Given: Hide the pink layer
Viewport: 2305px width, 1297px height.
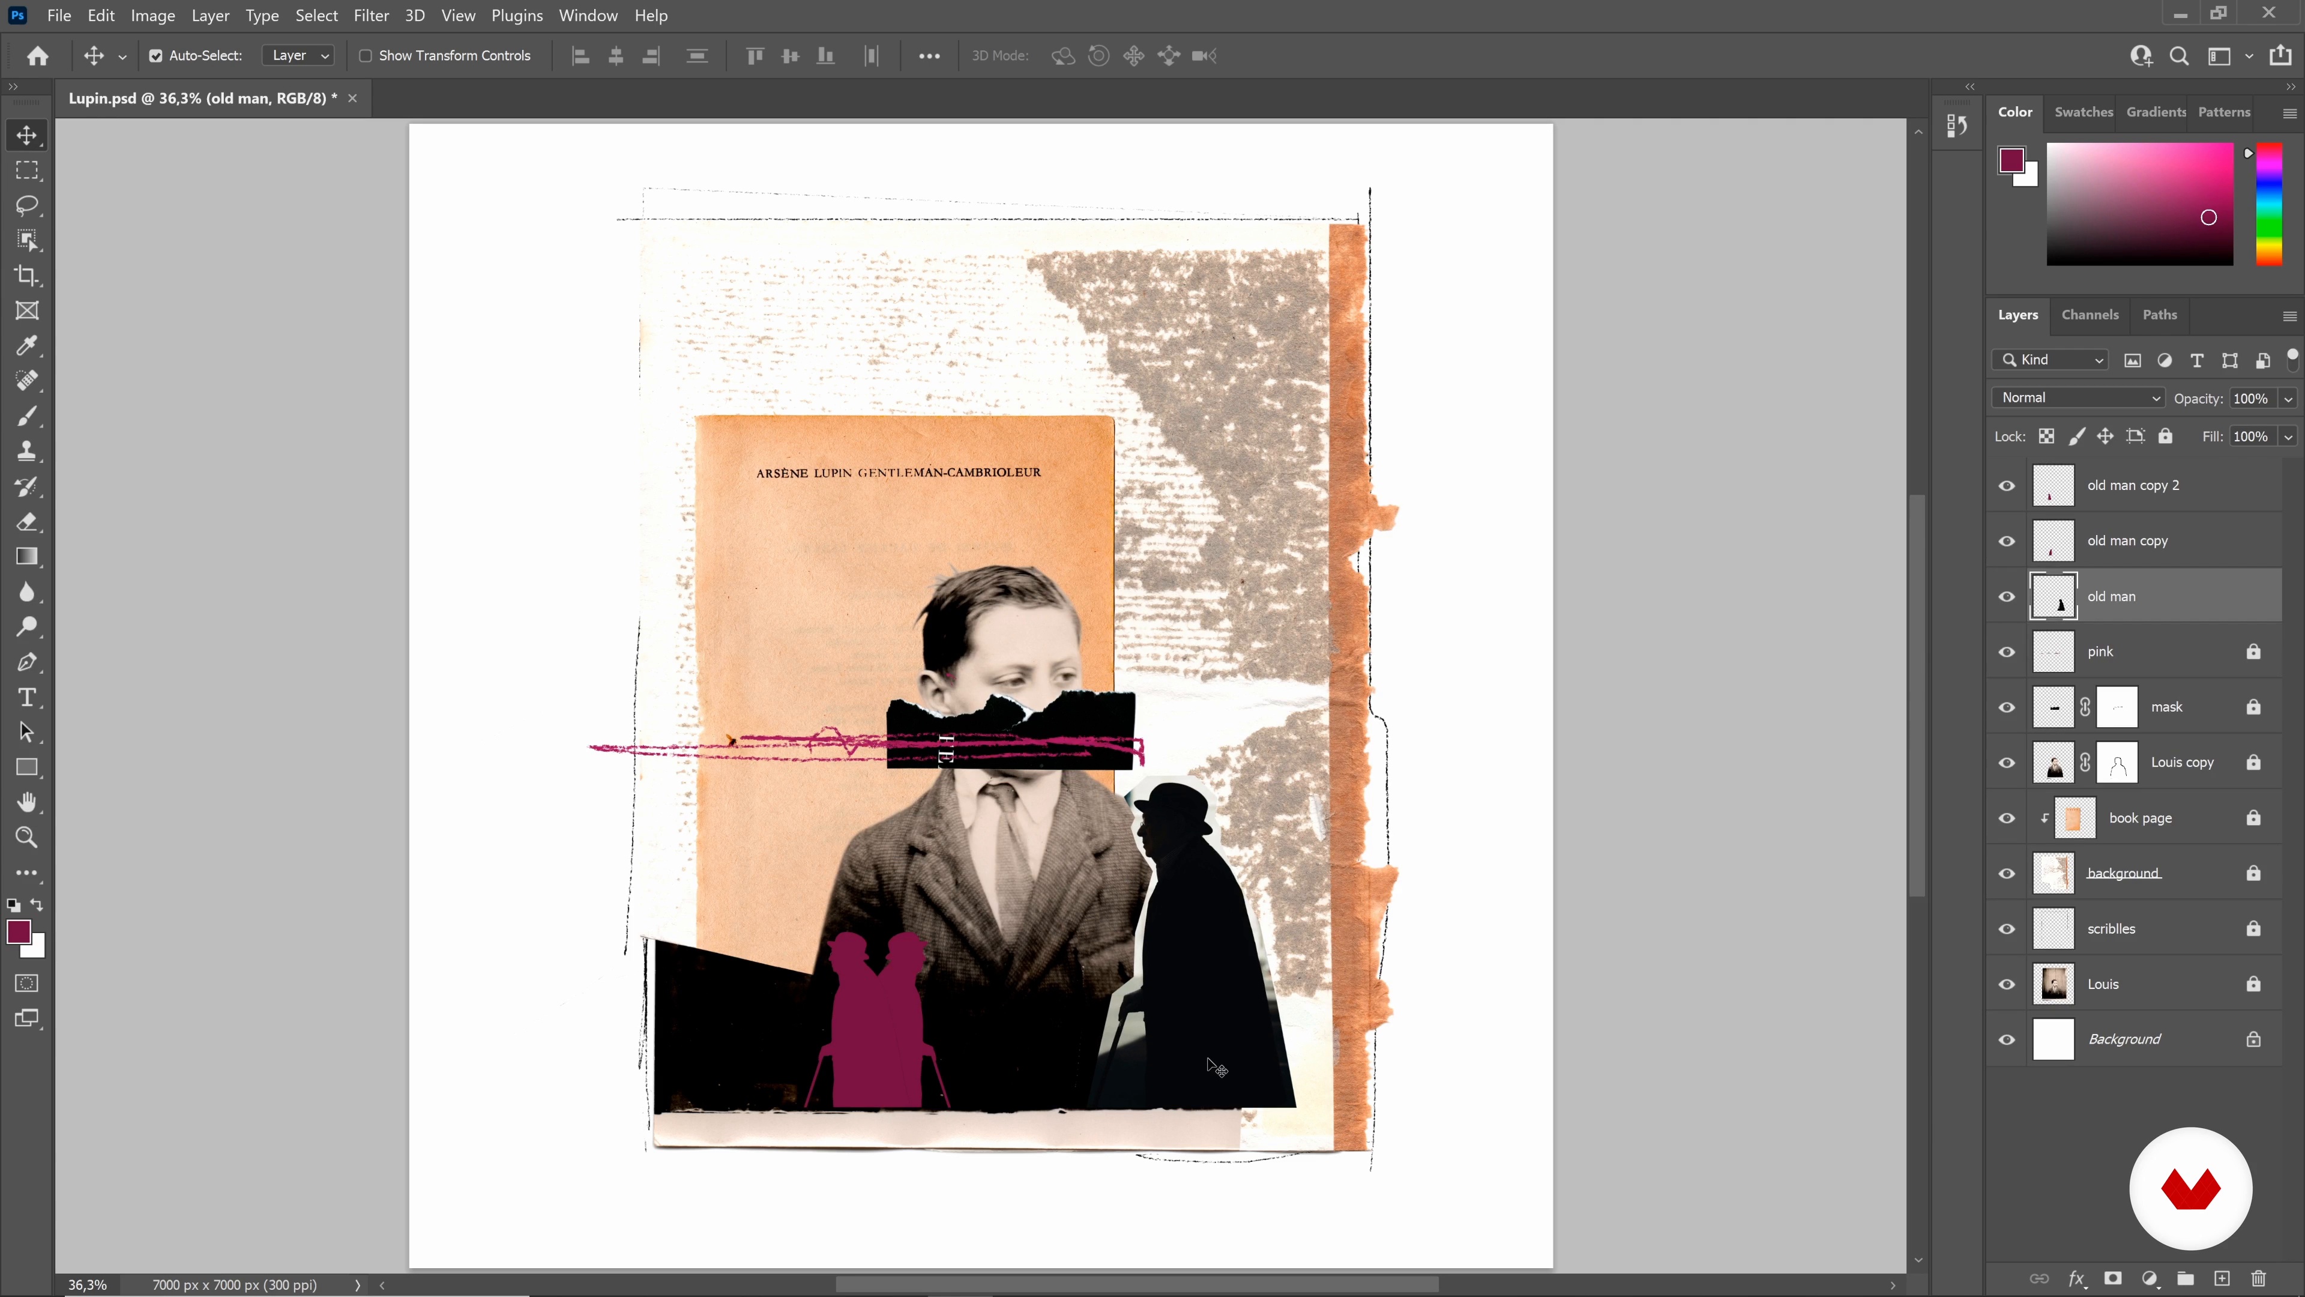Looking at the screenshot, I should pyautogui.click(x=2007, y=652).
